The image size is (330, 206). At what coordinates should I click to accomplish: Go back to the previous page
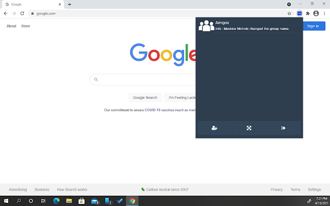pyautogui.click(x=6, y=13)
